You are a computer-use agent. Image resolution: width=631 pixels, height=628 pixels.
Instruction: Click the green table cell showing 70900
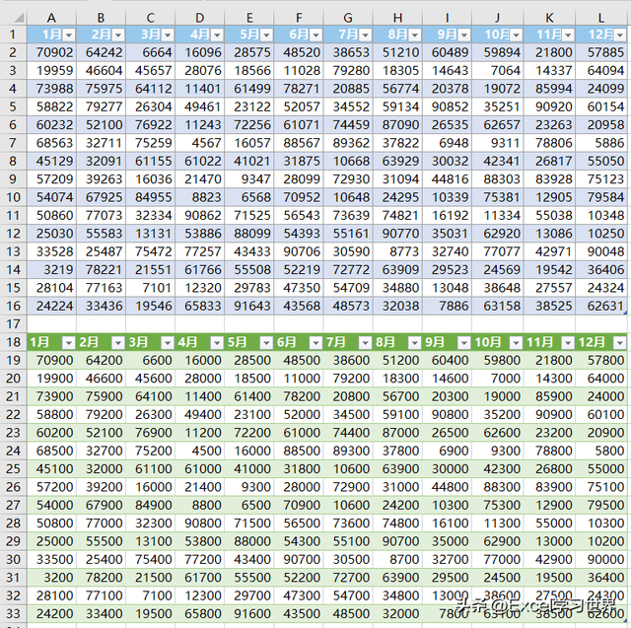(51, 360)
